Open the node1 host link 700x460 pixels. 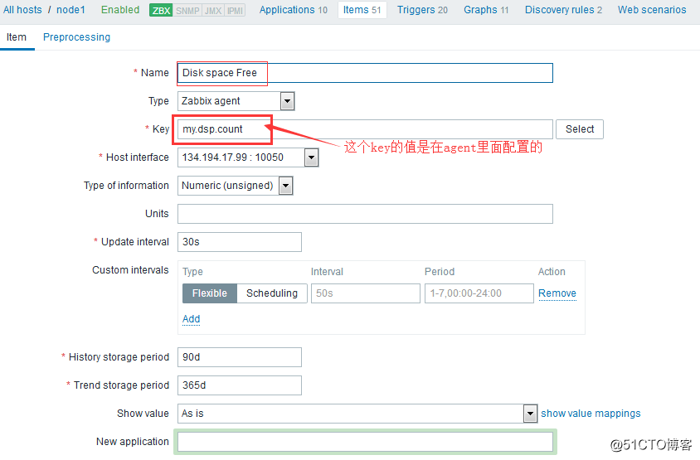70,10
